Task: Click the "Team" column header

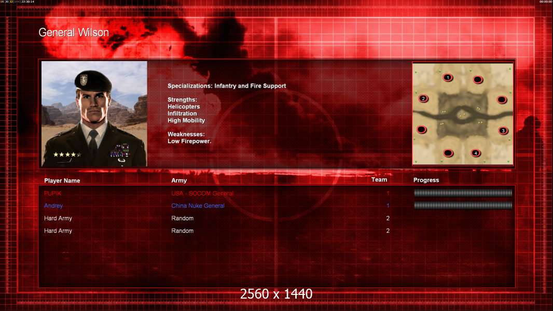Action: click(379, 180)
